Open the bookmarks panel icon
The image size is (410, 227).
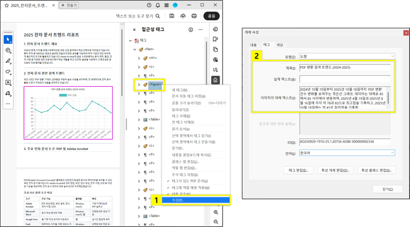(x=215, y=39)
